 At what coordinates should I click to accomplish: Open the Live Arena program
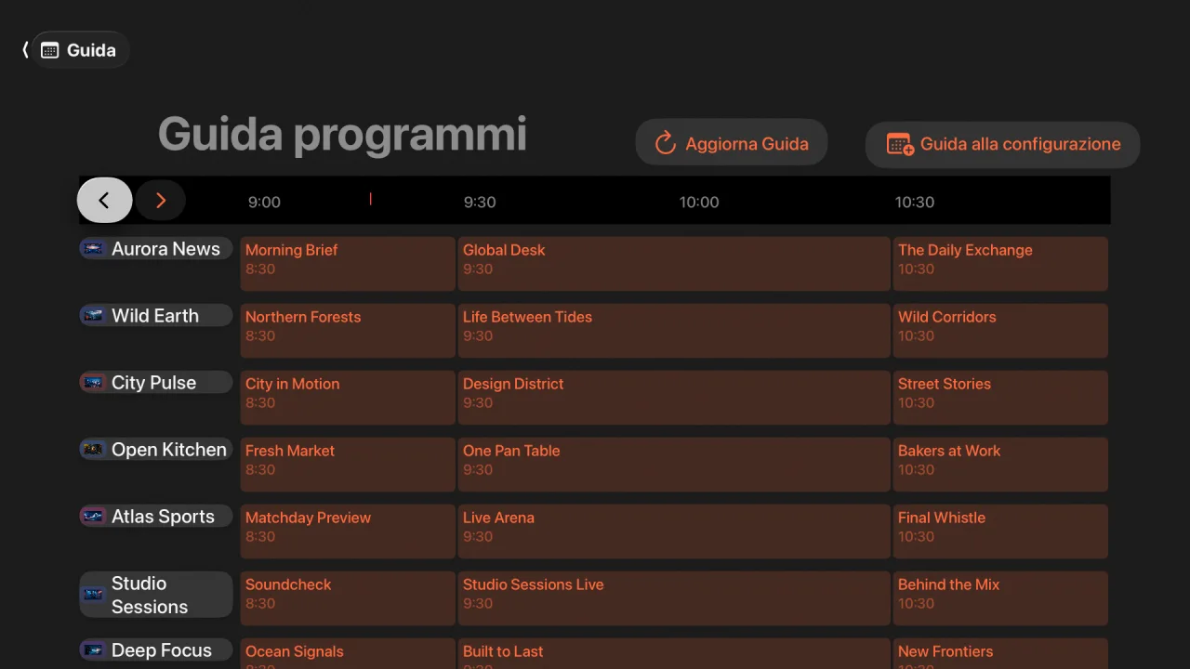click(674, 531)
